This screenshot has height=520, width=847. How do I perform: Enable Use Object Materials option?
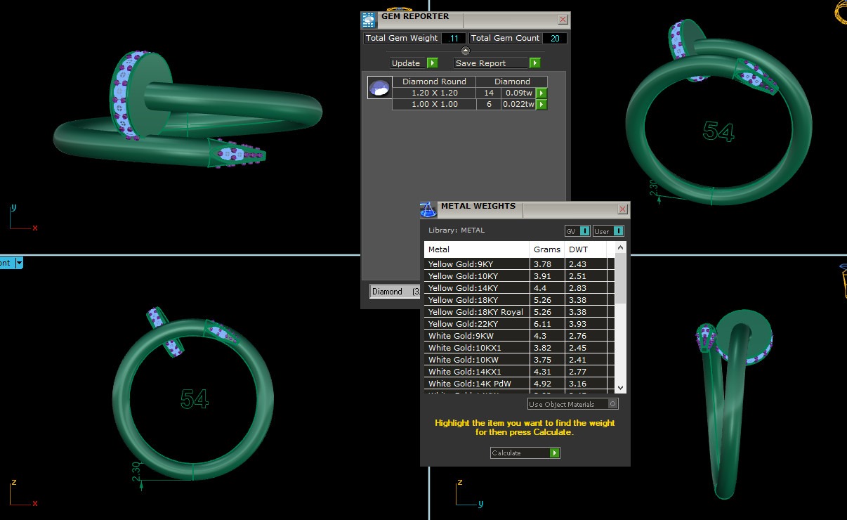612,404
